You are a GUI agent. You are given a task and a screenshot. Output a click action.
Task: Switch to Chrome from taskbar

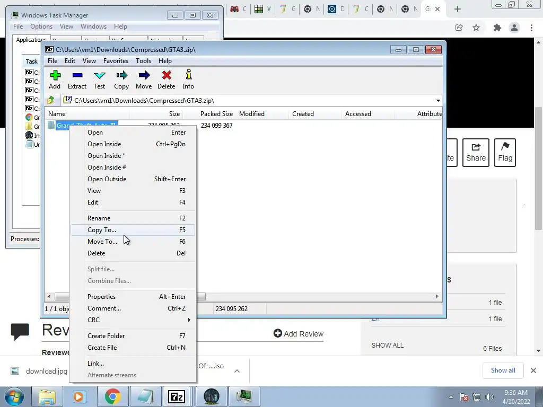[x=112, y=396]
